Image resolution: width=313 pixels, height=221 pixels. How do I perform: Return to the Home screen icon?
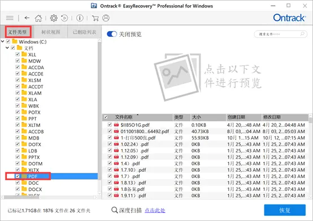pos(38,18)
